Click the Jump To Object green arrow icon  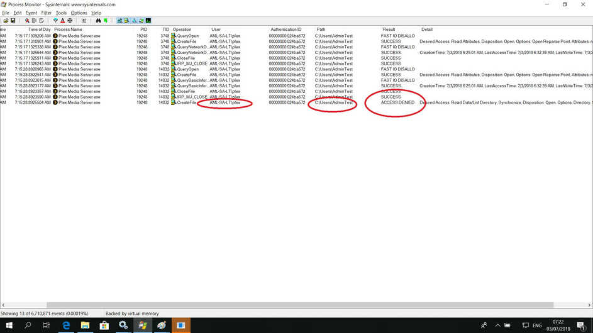[106, 21]
